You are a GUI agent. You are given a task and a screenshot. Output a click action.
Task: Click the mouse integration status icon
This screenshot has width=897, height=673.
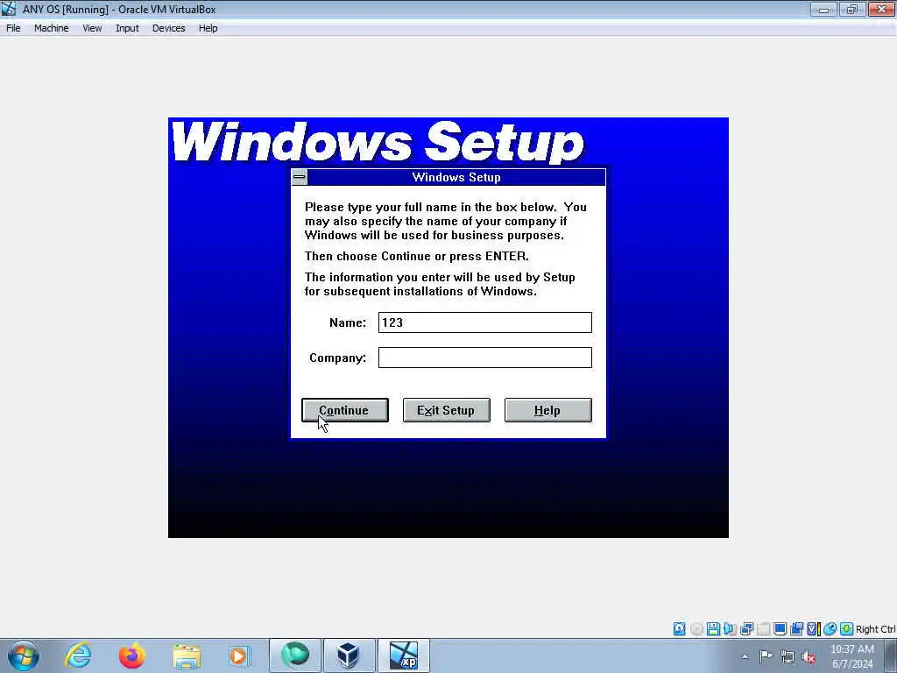pos(830,629)
